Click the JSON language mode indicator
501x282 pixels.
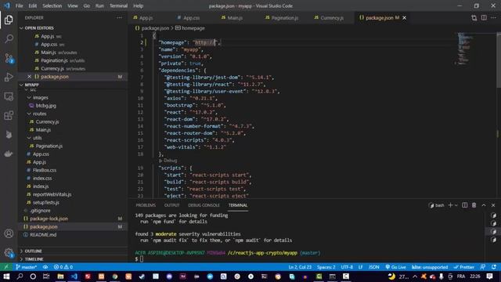(374, 267)
